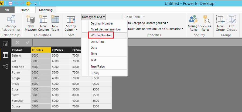The height and width of the screenshot is (112, 242).
Task: Select the Q2Sales column header
Action: (x=61, y=50)
